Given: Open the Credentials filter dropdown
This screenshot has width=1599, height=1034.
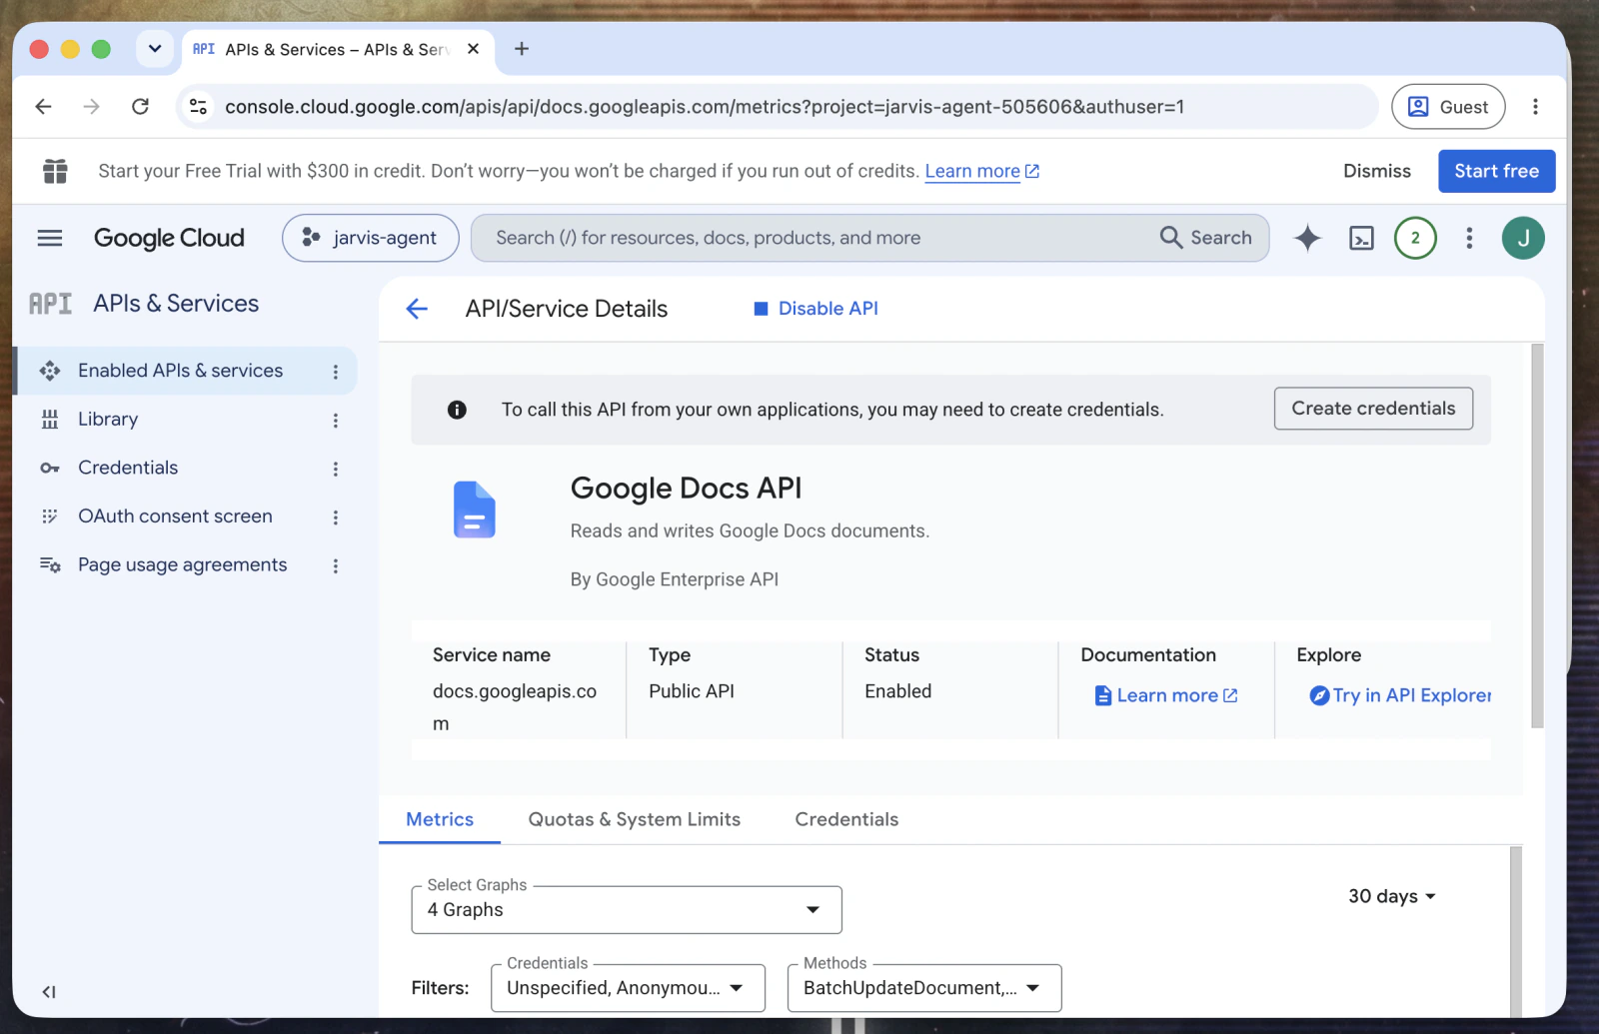Looking at the screenshot, I should pos(628,988).
